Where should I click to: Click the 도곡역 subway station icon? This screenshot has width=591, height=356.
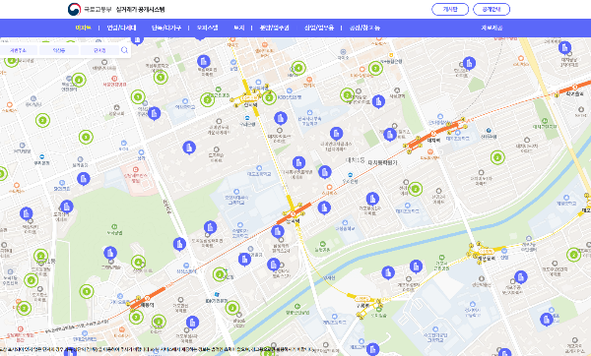pyautogui.click(x=293, y=213)
